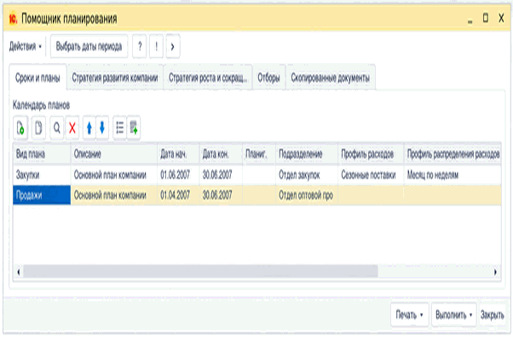Click the Подразделение column header
Viewport: 513px width, 342px height.
[x=307, y=154]
